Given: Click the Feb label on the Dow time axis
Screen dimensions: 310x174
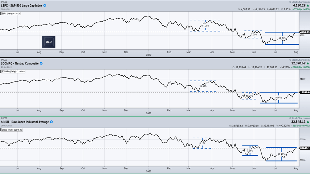Looking at the screenshot, I should click(169, 168).
